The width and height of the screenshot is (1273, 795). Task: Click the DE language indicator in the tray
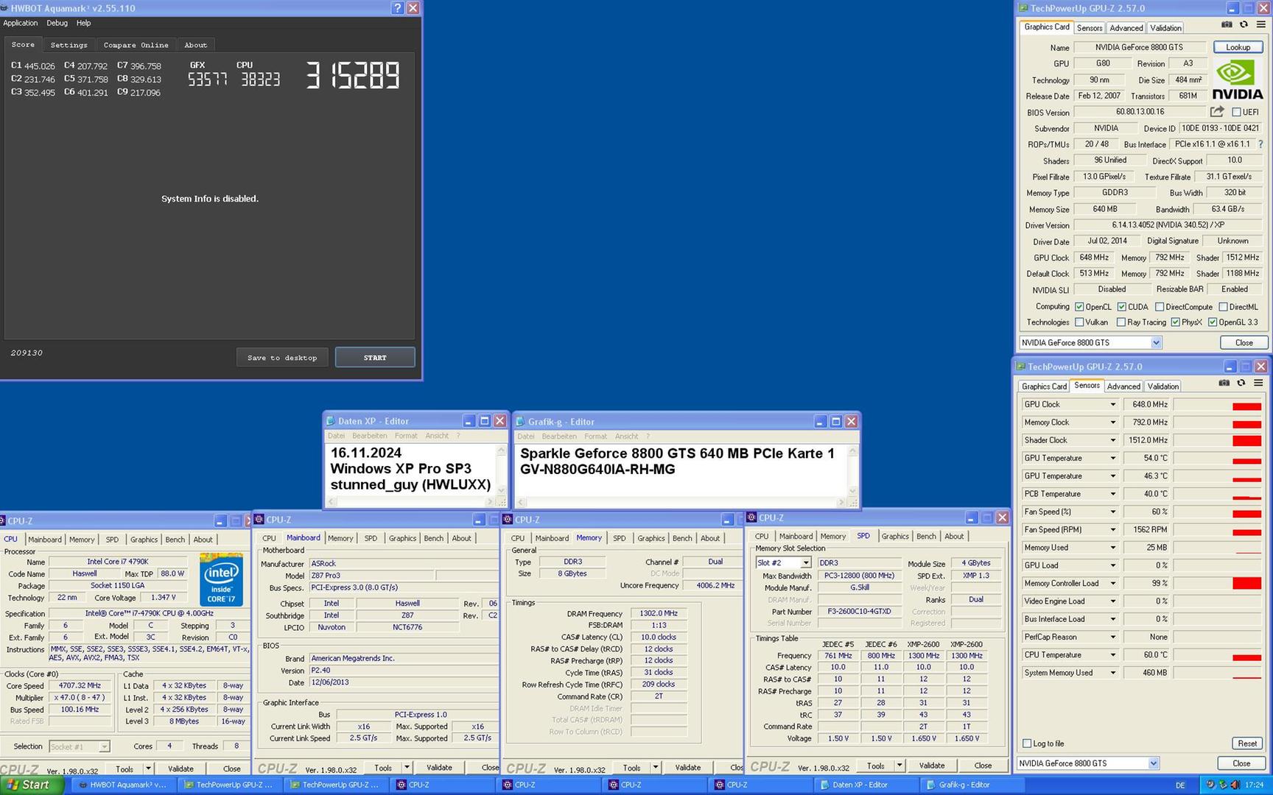point(1180,785)
